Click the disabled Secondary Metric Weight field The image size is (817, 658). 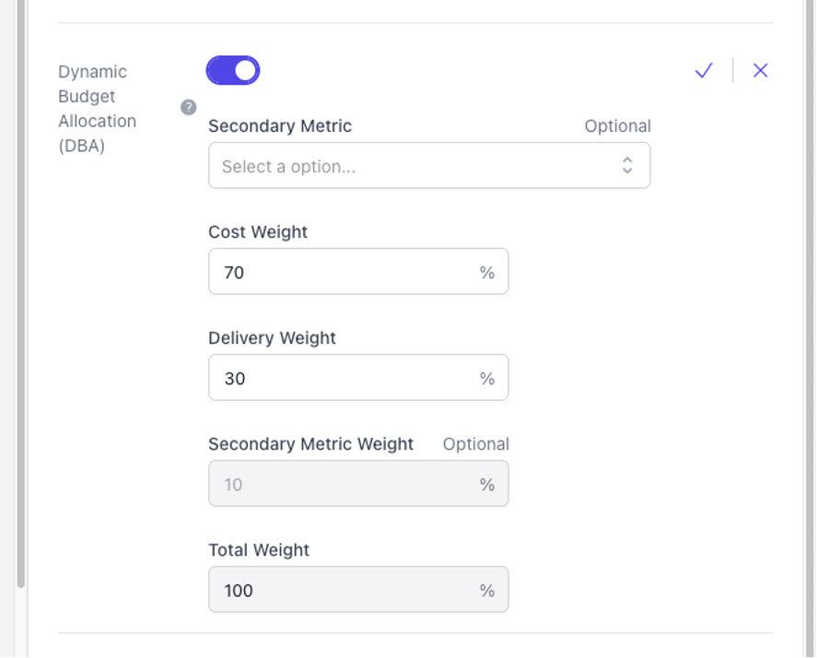pos(358,483)
